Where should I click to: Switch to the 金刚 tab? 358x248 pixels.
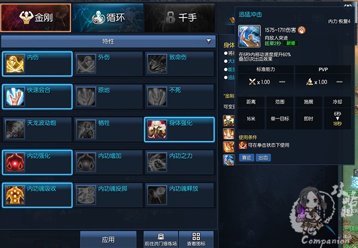pyautogui.click(x=36, y=18)
